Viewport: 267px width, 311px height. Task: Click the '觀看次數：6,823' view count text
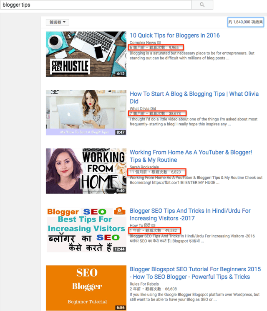click(x=166, y=172)
